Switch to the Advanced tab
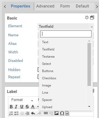 pos(45,6)
